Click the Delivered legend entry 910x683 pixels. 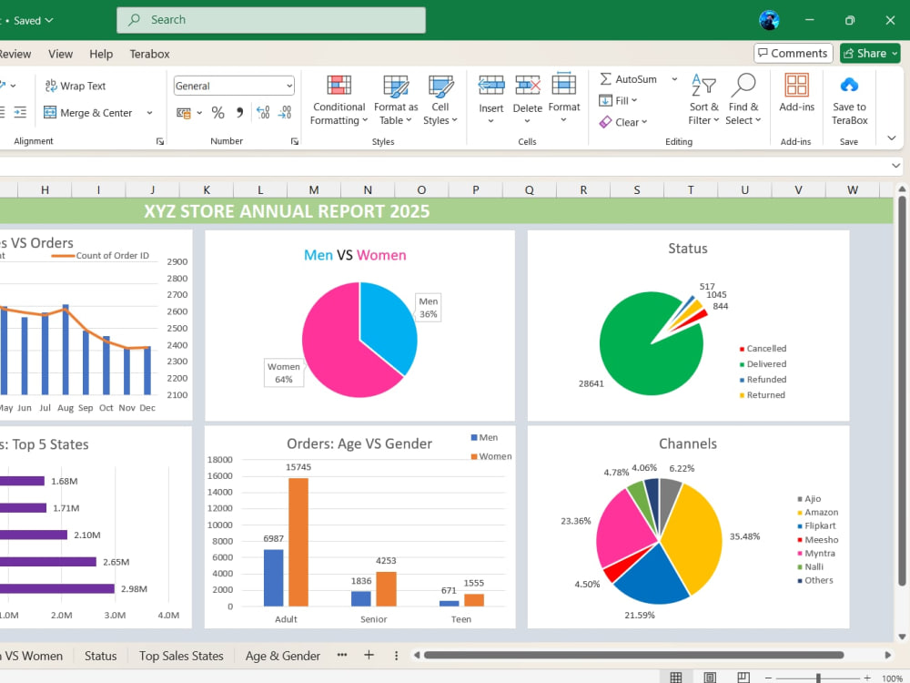pos(763,364)
